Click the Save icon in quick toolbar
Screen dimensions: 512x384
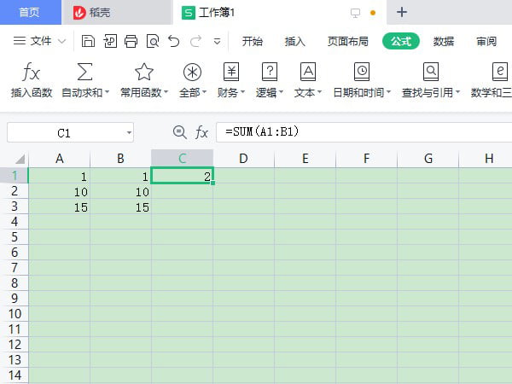pyautogui.click(x=88, y=41)
